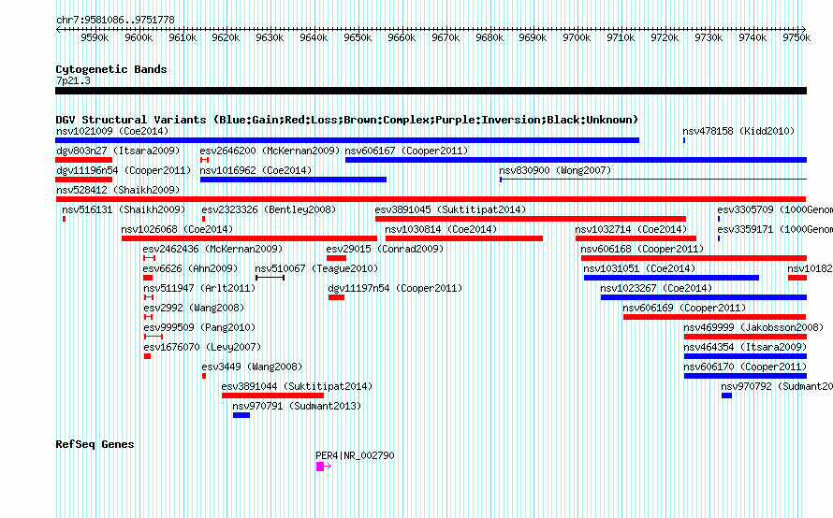
Task: Select the nsv606167 (Cooper2011) blue bar
Action: coord(576,160)
